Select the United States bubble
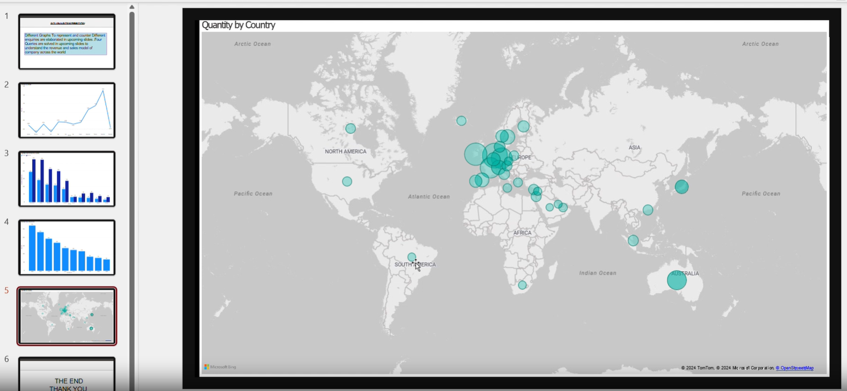The image size is (847, 391). click(347, 182)
